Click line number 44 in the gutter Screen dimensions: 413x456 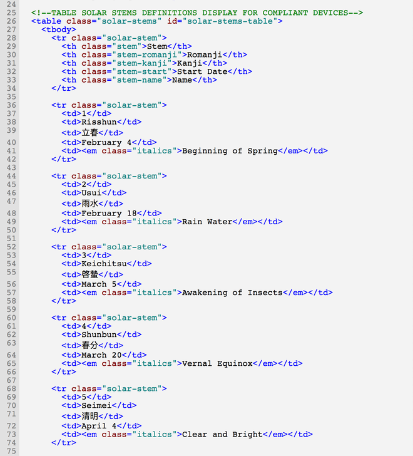click(11, 176)
